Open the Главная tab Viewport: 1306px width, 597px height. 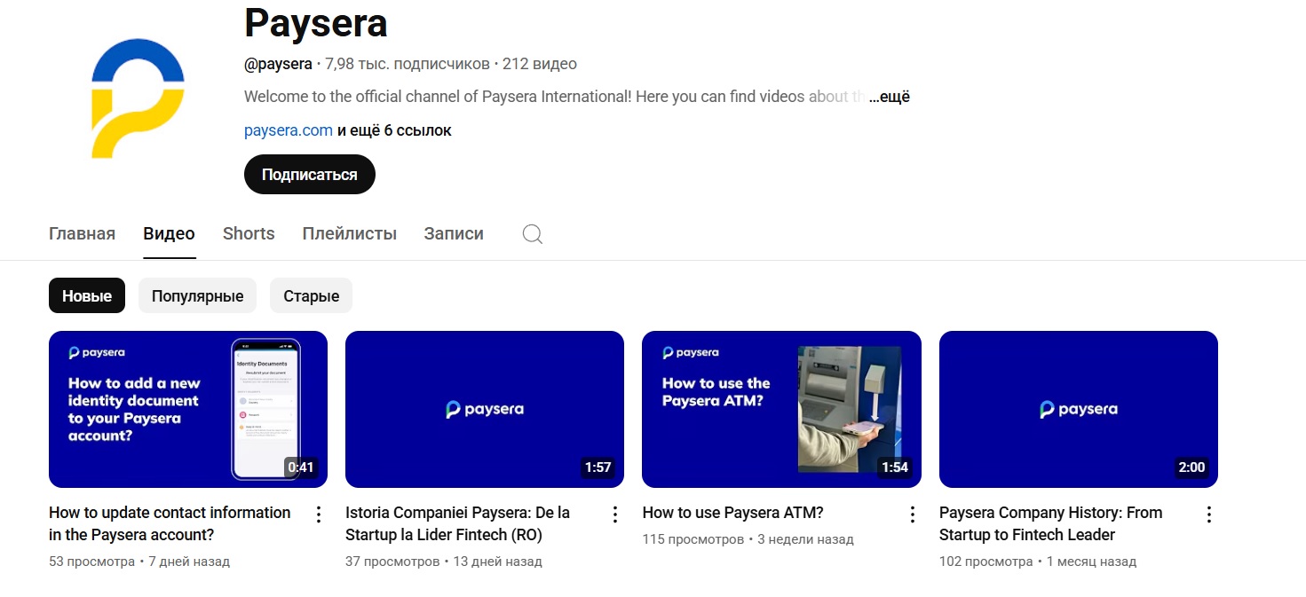click(82, 233)
